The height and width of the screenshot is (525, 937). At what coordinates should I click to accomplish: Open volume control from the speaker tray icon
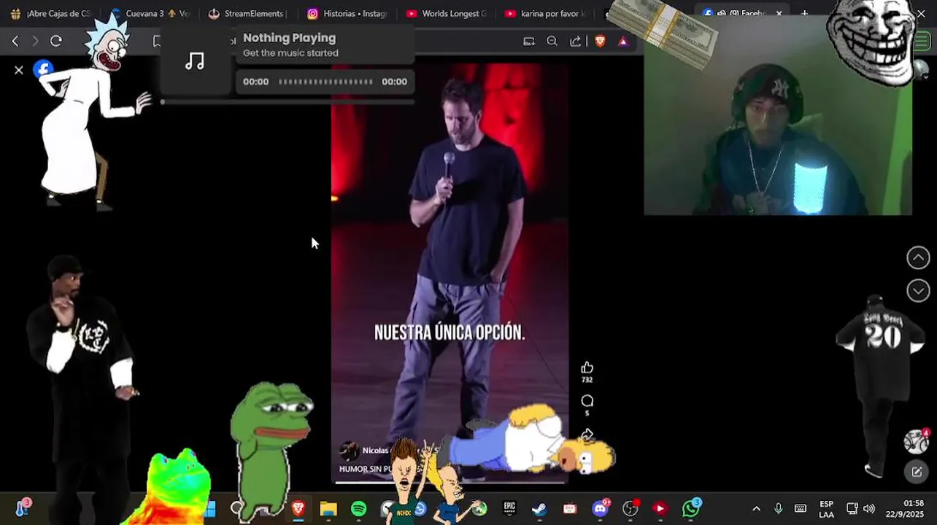[x=868, y=509]
